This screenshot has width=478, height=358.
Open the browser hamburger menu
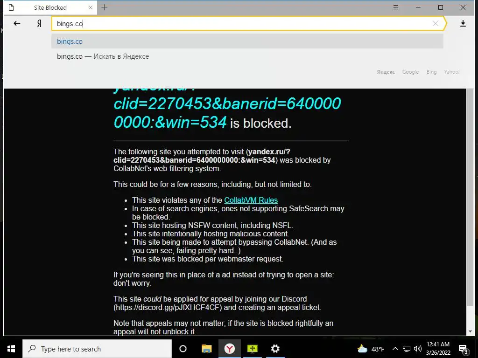[396, 7]
